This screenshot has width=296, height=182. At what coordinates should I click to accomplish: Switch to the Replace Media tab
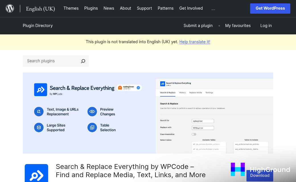pyautogui.click(x=196, y=93)
